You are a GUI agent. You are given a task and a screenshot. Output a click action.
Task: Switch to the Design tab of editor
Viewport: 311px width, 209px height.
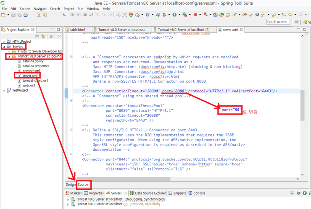point(70,185)
